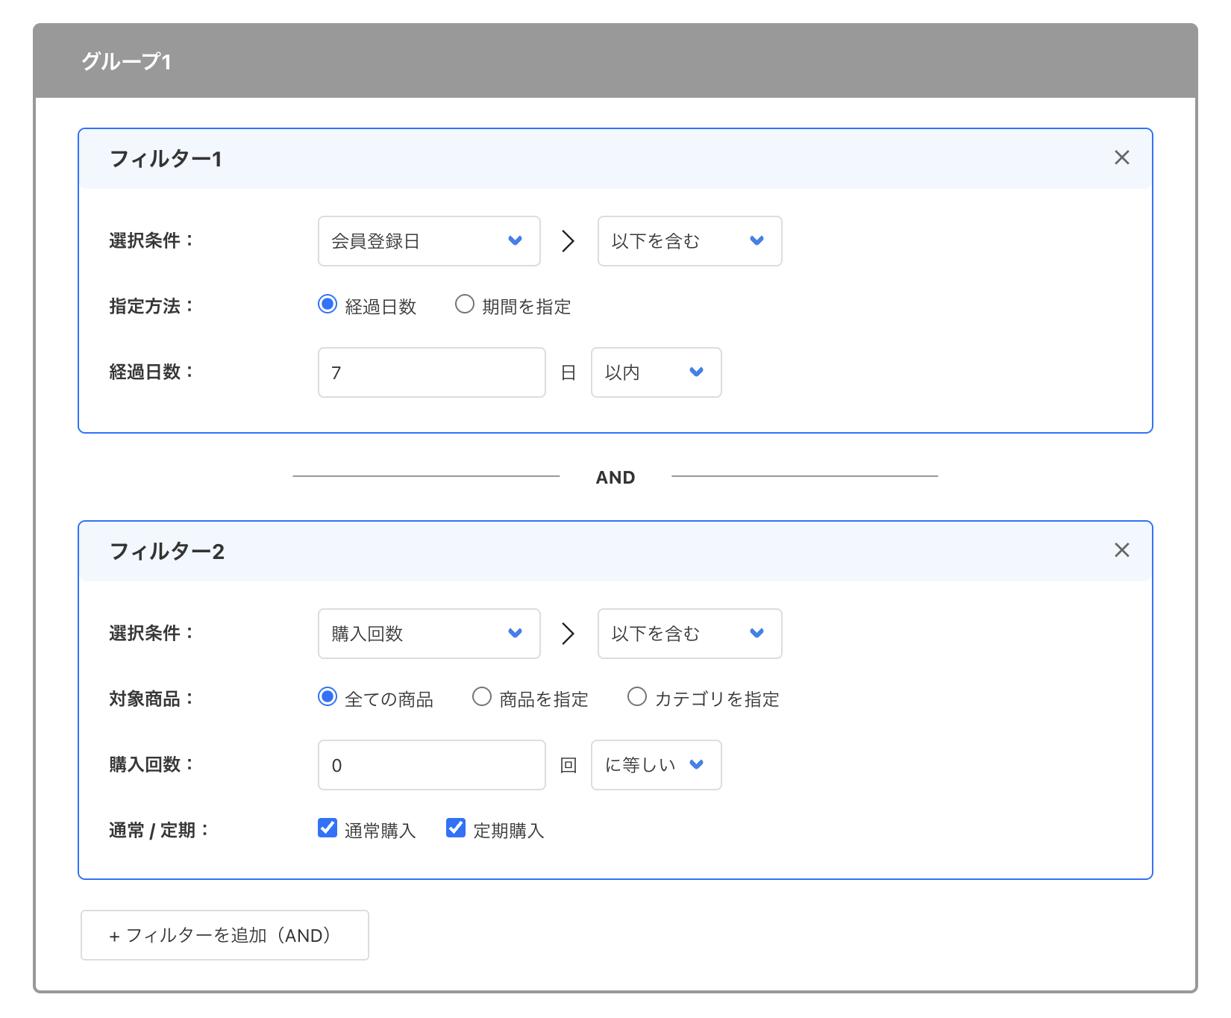This screenshot has height=1018, width=1231.
Task: Remove フィルター2 with its X icon
Action: click(1122, 550)
